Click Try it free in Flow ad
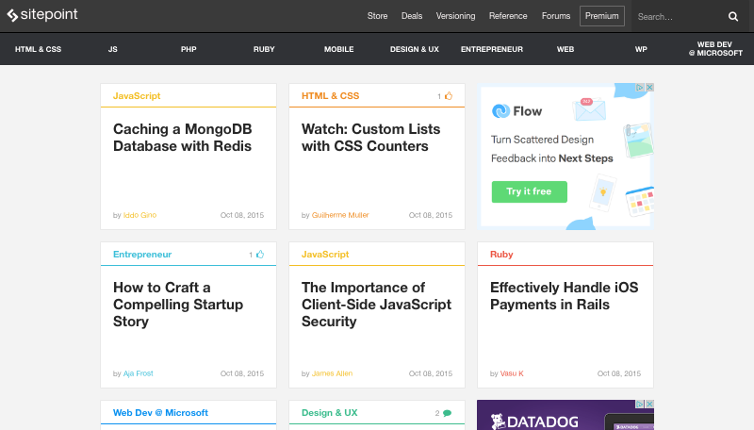754x430 pixels. point(529,191)
